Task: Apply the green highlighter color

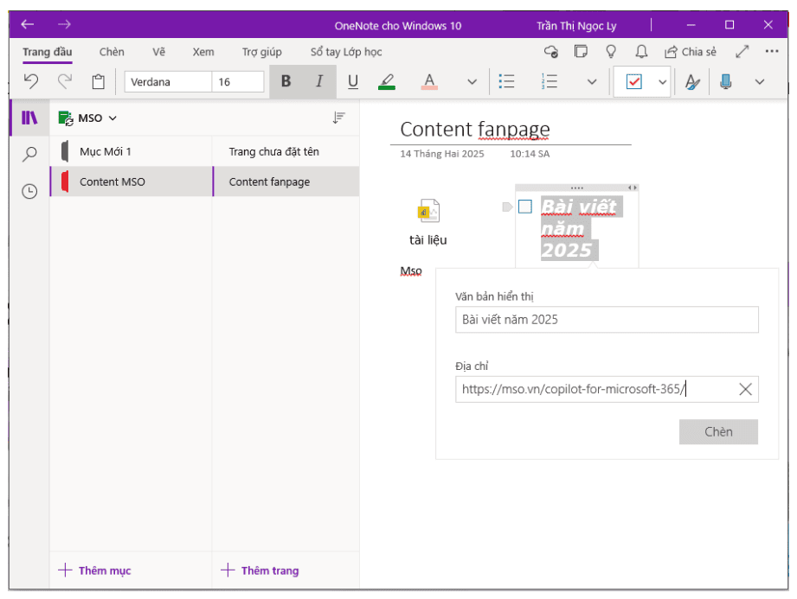Action: click(387, 81)
